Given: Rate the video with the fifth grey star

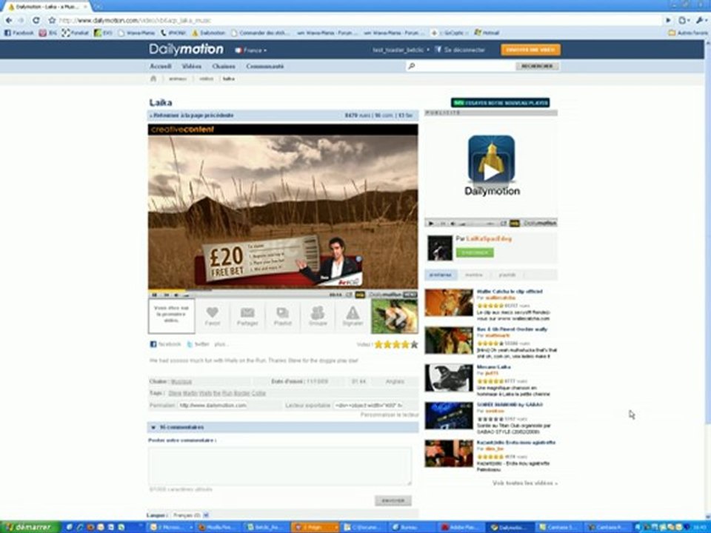Looking at the screenshot, I should coord(414,344).
